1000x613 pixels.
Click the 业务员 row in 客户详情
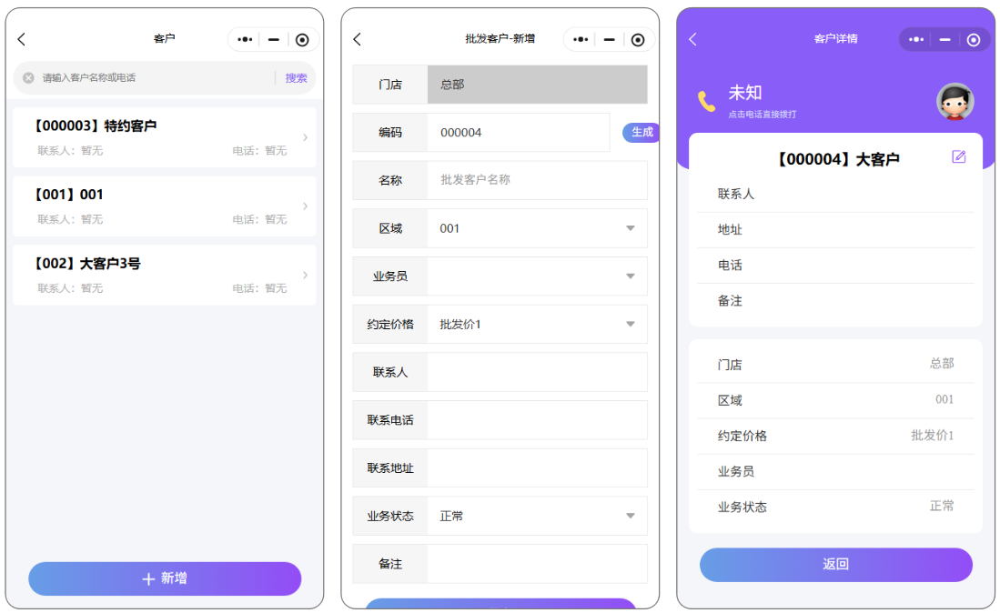pos(836,471)
